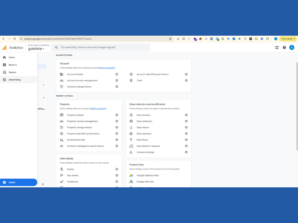
Task: Click the Property change history clock icon
Action: pyautogui.click(x=62, y=128)
